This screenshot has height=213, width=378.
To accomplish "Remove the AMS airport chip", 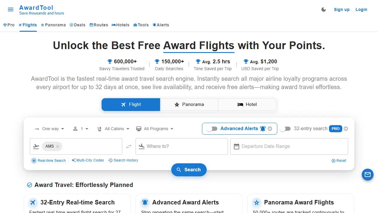I will pyautogui.click(x=58, y=146).
